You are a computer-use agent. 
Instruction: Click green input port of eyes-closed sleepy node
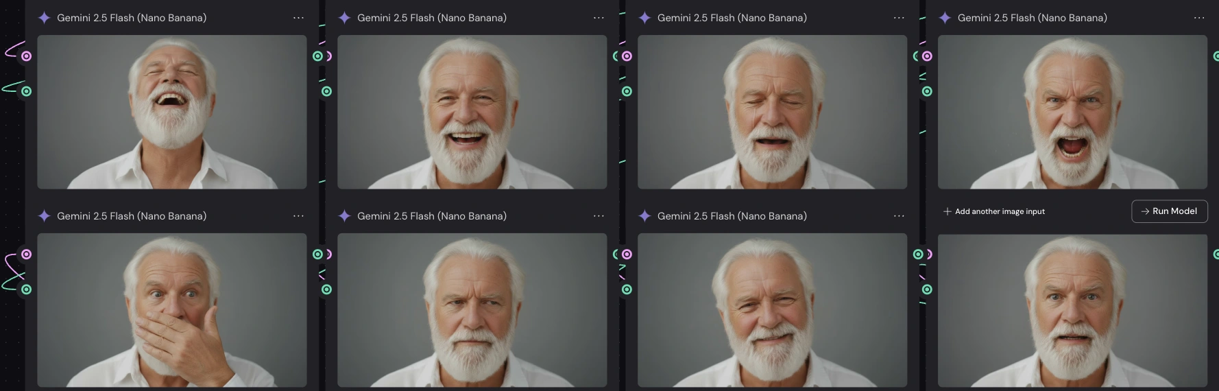627,91
